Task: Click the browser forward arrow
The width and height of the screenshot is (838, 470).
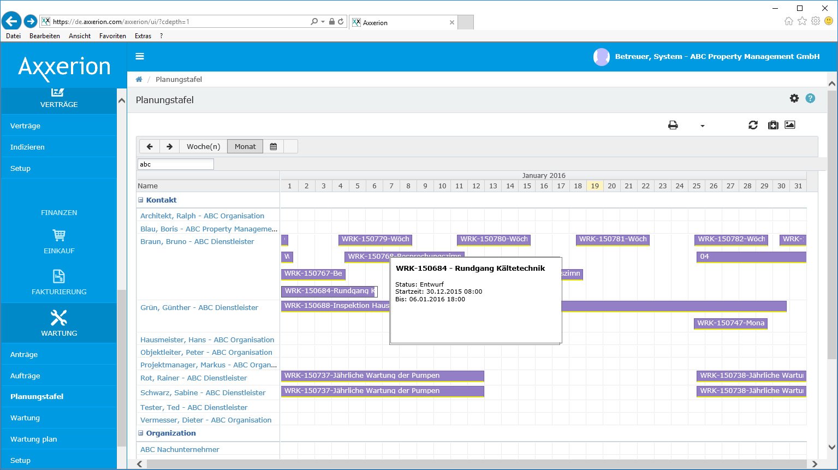Action: pyautogui.click(x=31, y=21)
